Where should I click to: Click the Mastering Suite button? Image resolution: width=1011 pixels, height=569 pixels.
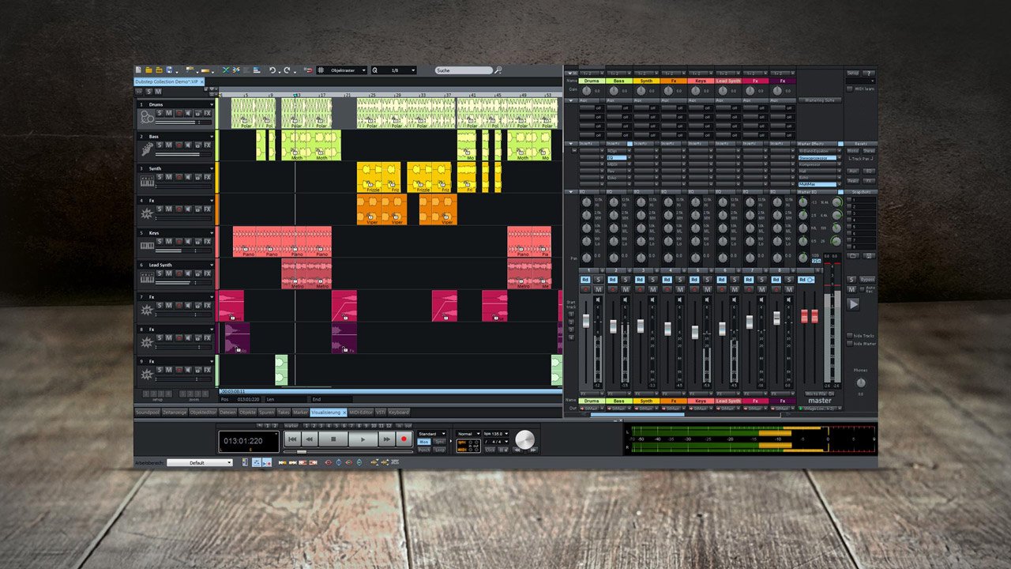pyautogui.click(x=819, y=100)
